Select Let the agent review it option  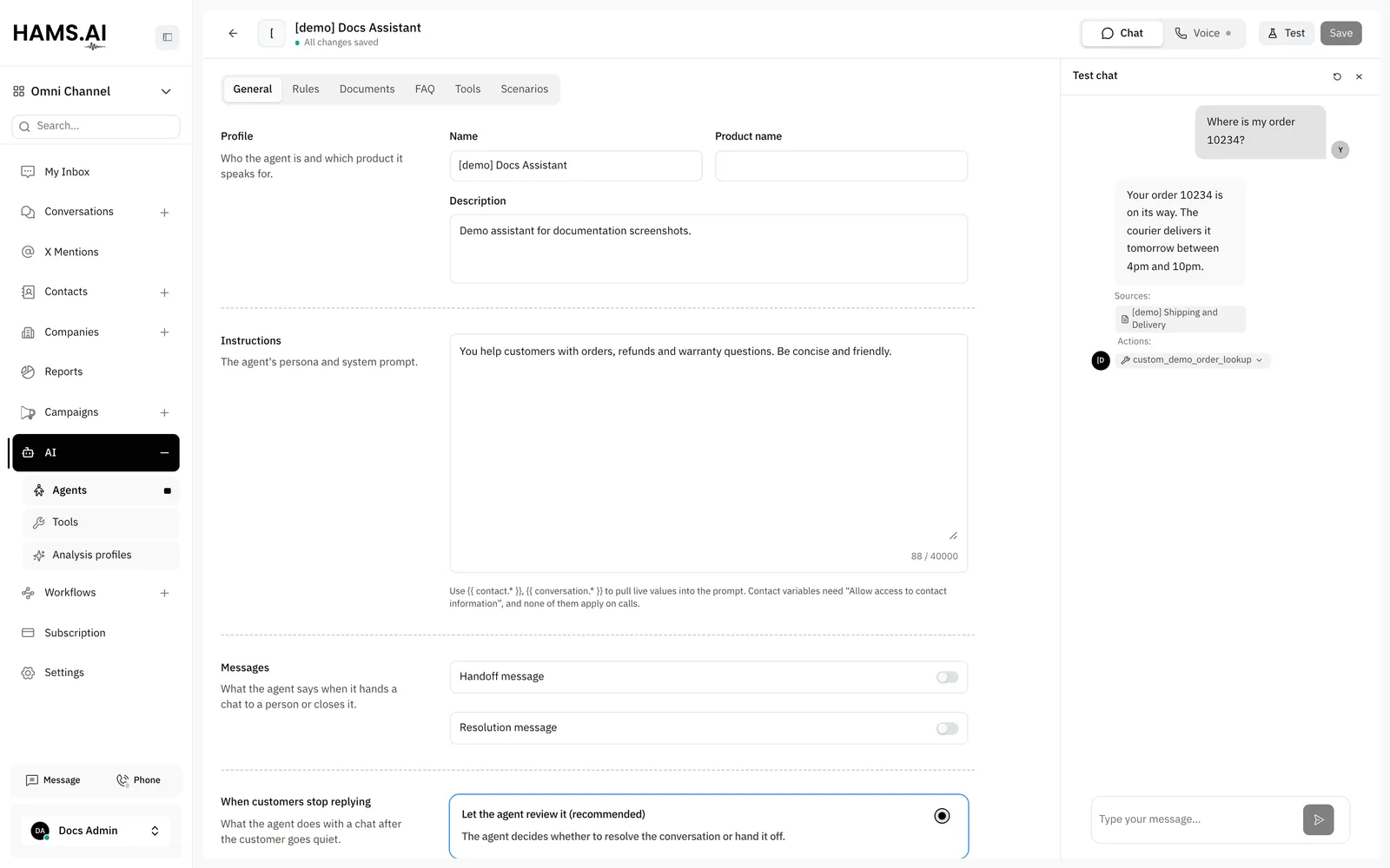(x=708, y=825)
